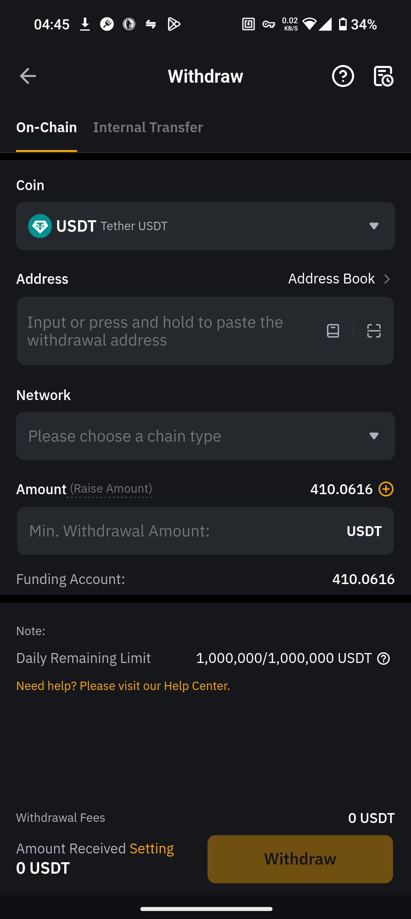Viewport: 411px width, 919px height.
Task: Tap the orange Setting link
Action: click(x=151, y=849)
